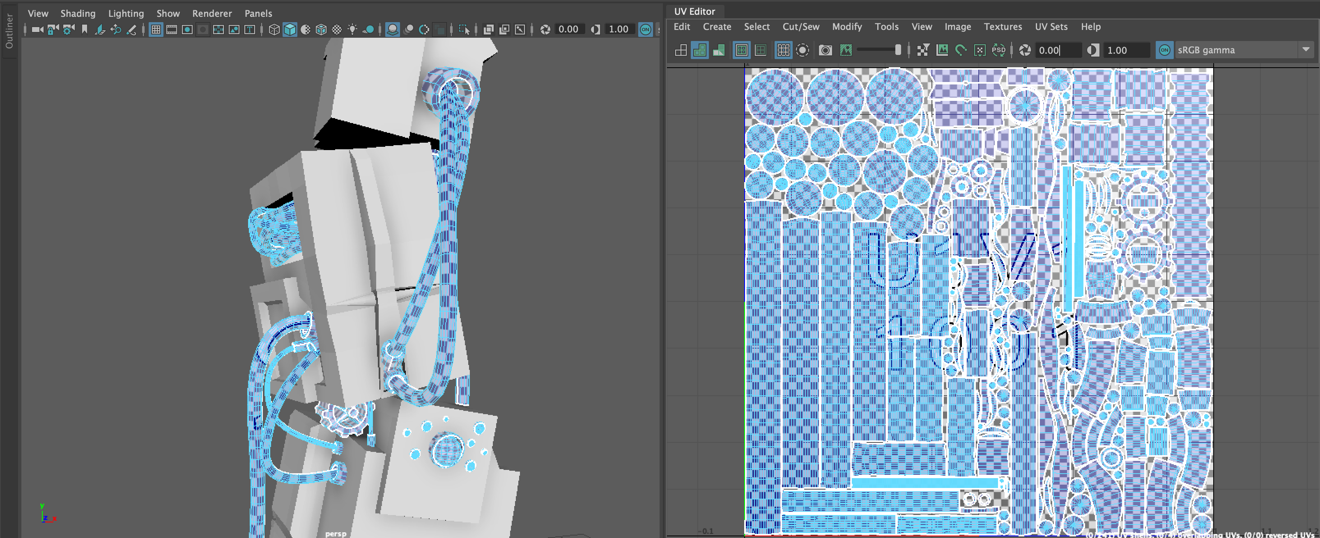Screen dimensions: 1320x538
Task: Open the Cut/Sew menu in UV Editor
Action: [800, 27]
